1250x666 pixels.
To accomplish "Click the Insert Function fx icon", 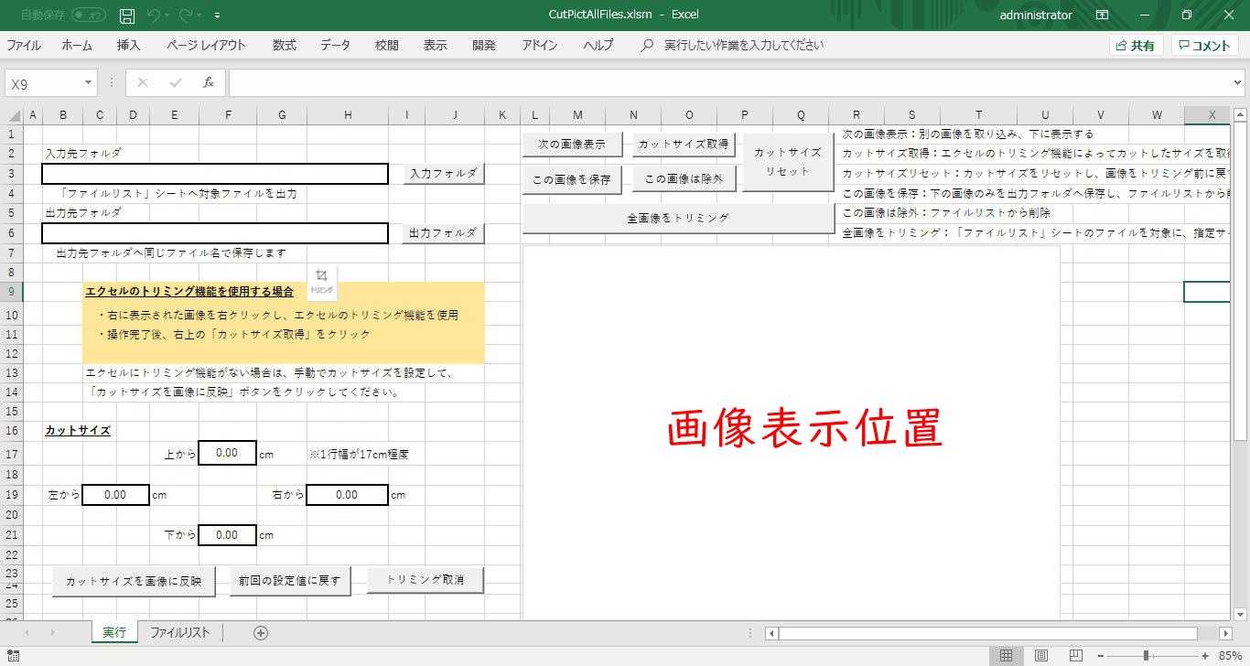I will (209, 83).
